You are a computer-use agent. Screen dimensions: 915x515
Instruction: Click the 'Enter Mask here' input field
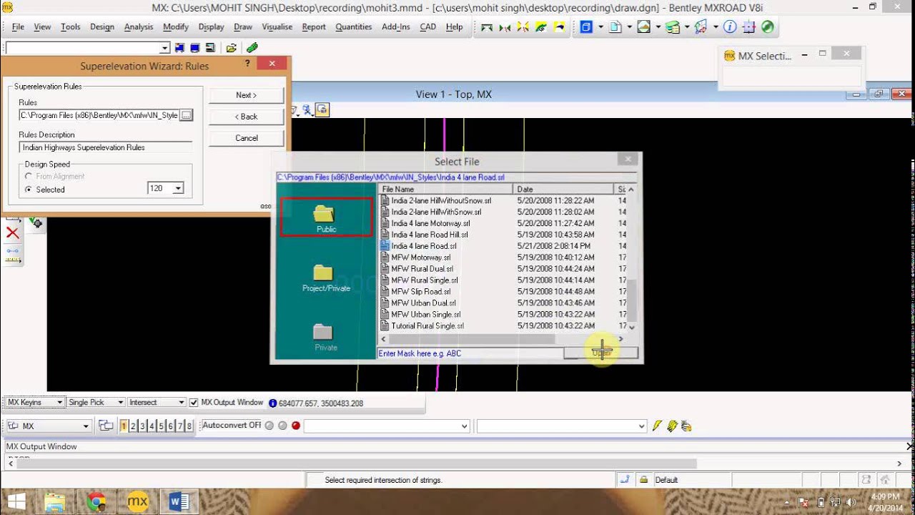(470, 353)
